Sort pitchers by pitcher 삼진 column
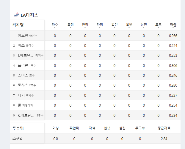Image resolution: width=185 pixels, height=149 pixels. pyautogui.click(x=122, y=128)
